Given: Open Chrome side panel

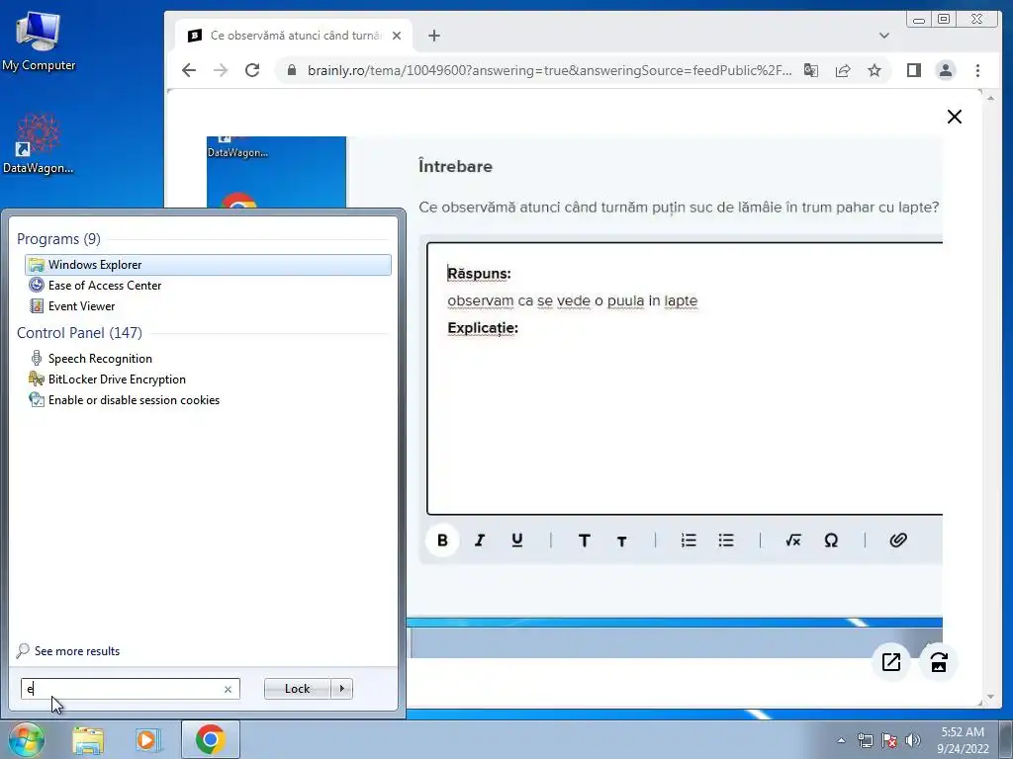Looking at the screenshot, I should pyautogui.click(x=913, y=70).
